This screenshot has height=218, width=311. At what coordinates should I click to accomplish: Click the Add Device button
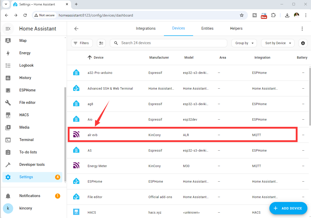(x=288, y=208)
